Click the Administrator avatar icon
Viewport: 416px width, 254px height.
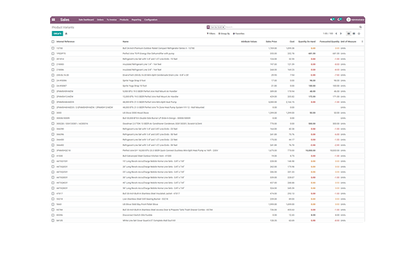click(x=348, y=20)
